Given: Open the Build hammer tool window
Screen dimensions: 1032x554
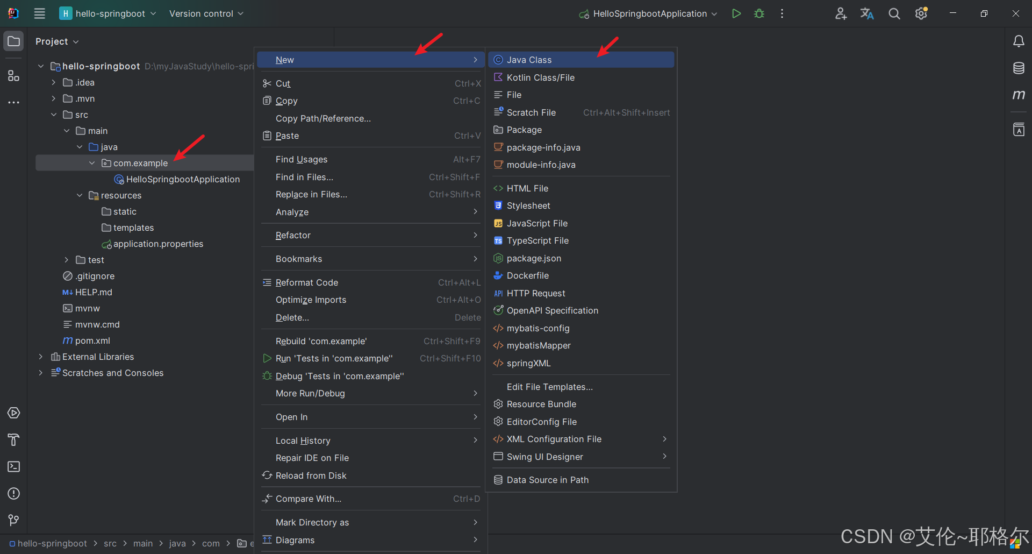Looking at the screenshot, I should click(13, 440).
